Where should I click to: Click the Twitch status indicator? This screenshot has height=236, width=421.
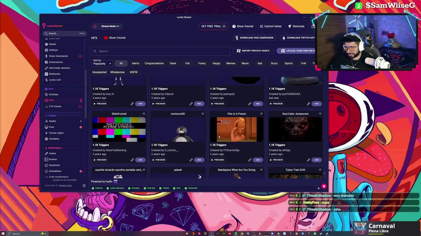tap(164, 188)
